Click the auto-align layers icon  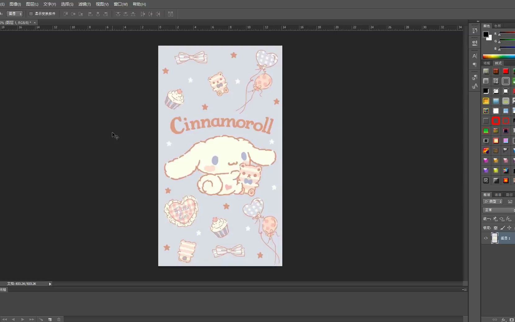[170, 14]
